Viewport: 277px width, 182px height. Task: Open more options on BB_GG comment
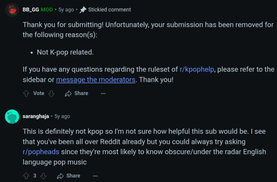pos(103,93)
